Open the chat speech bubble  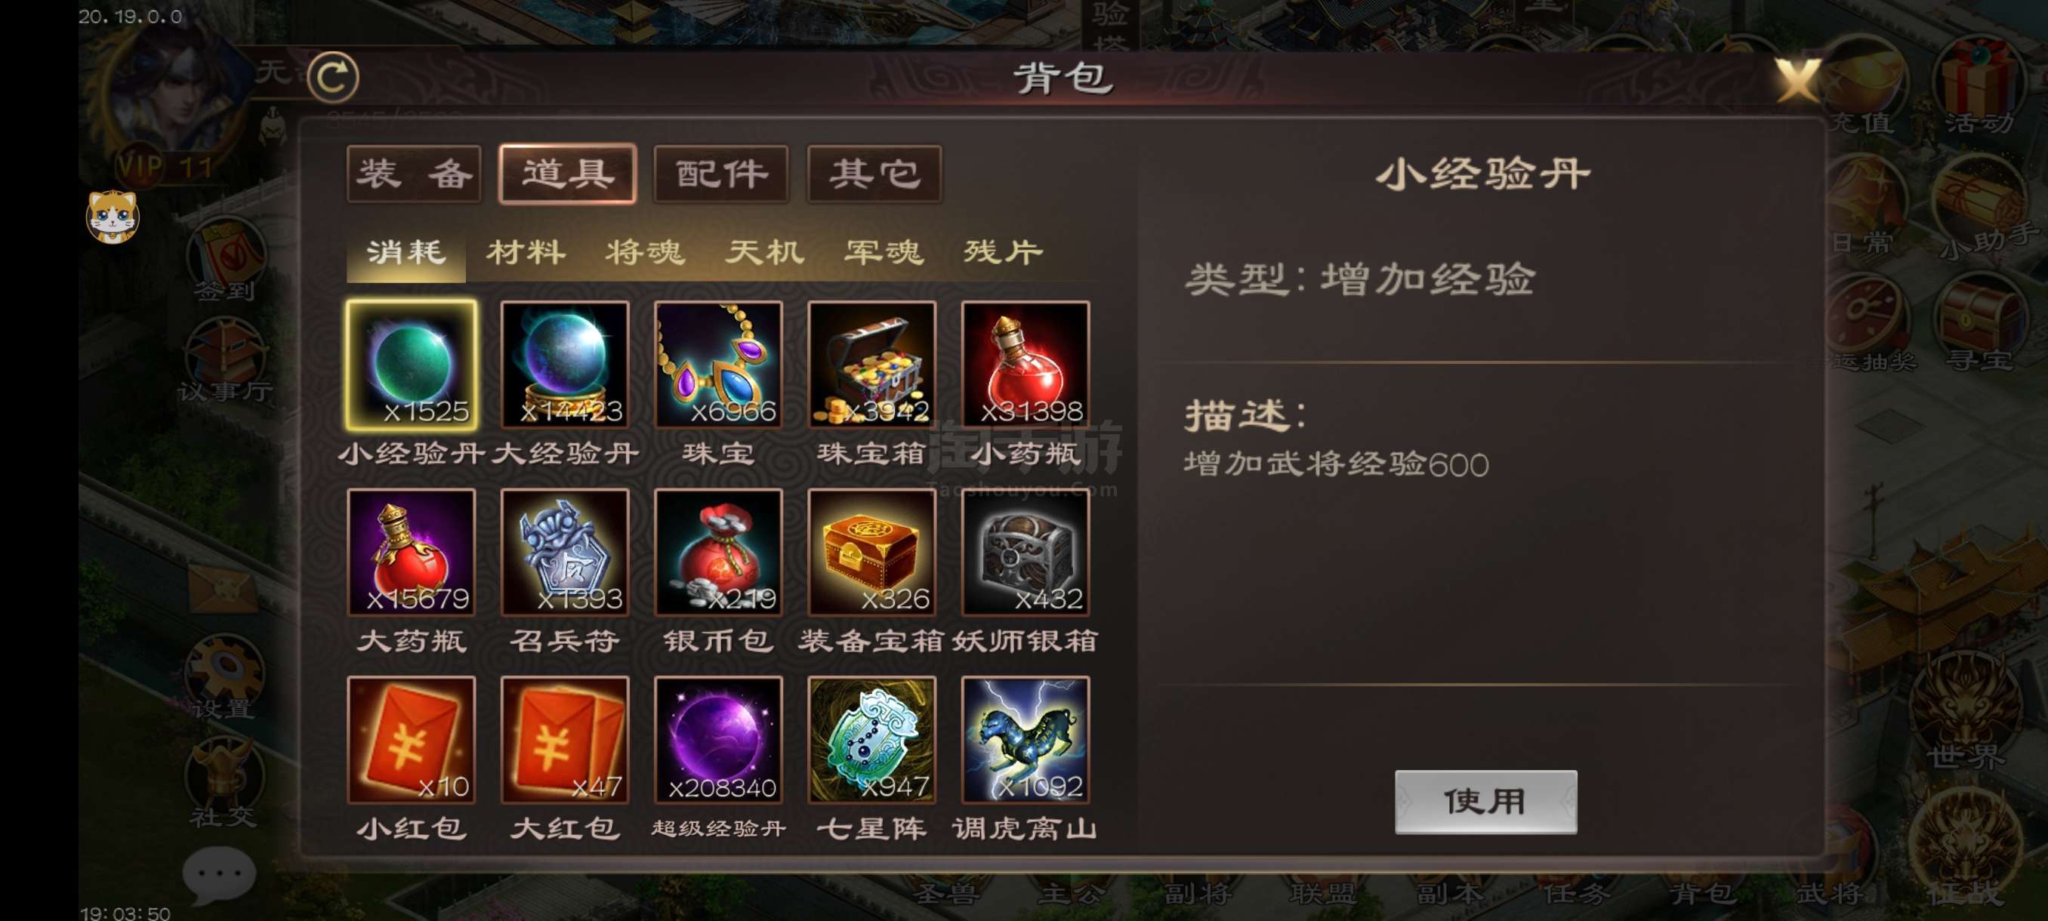(x=219, y=875)
